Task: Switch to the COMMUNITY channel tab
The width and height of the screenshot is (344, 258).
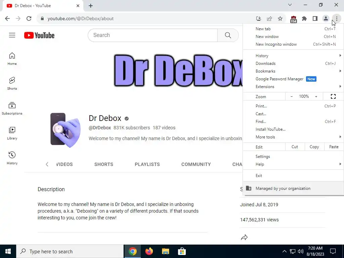Action: (x=196, y=164)
